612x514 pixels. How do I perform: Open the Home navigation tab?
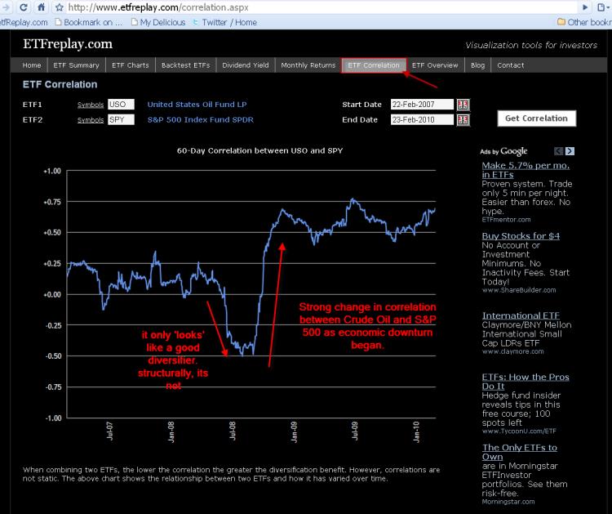coord(32,65)
